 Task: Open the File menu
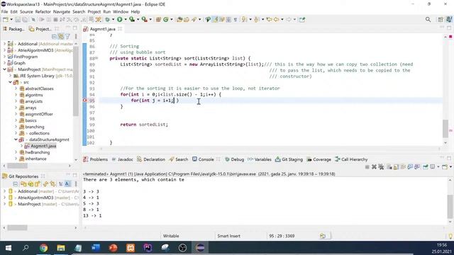[4, 12]
